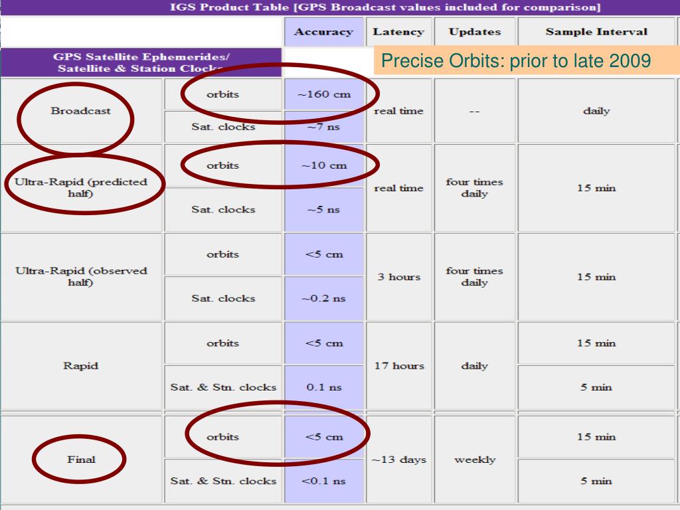This screenshot has width=680, height=510.
Task: Click the "GPS Satellite Ephemerides" section header
Action: click(x=141, y=62)
